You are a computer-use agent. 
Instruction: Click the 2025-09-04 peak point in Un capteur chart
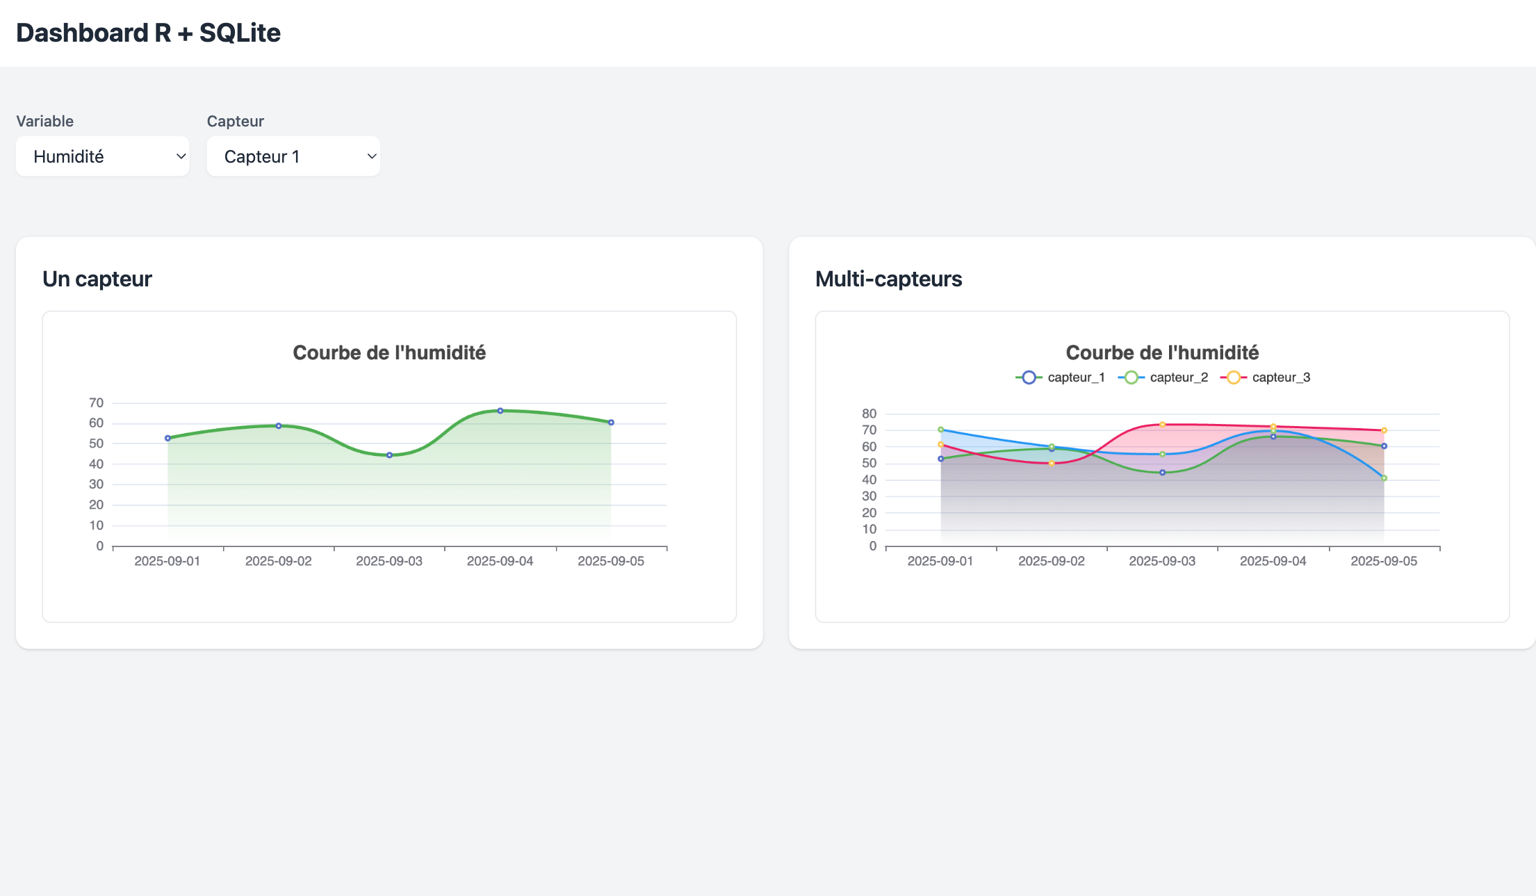[500, 411]
